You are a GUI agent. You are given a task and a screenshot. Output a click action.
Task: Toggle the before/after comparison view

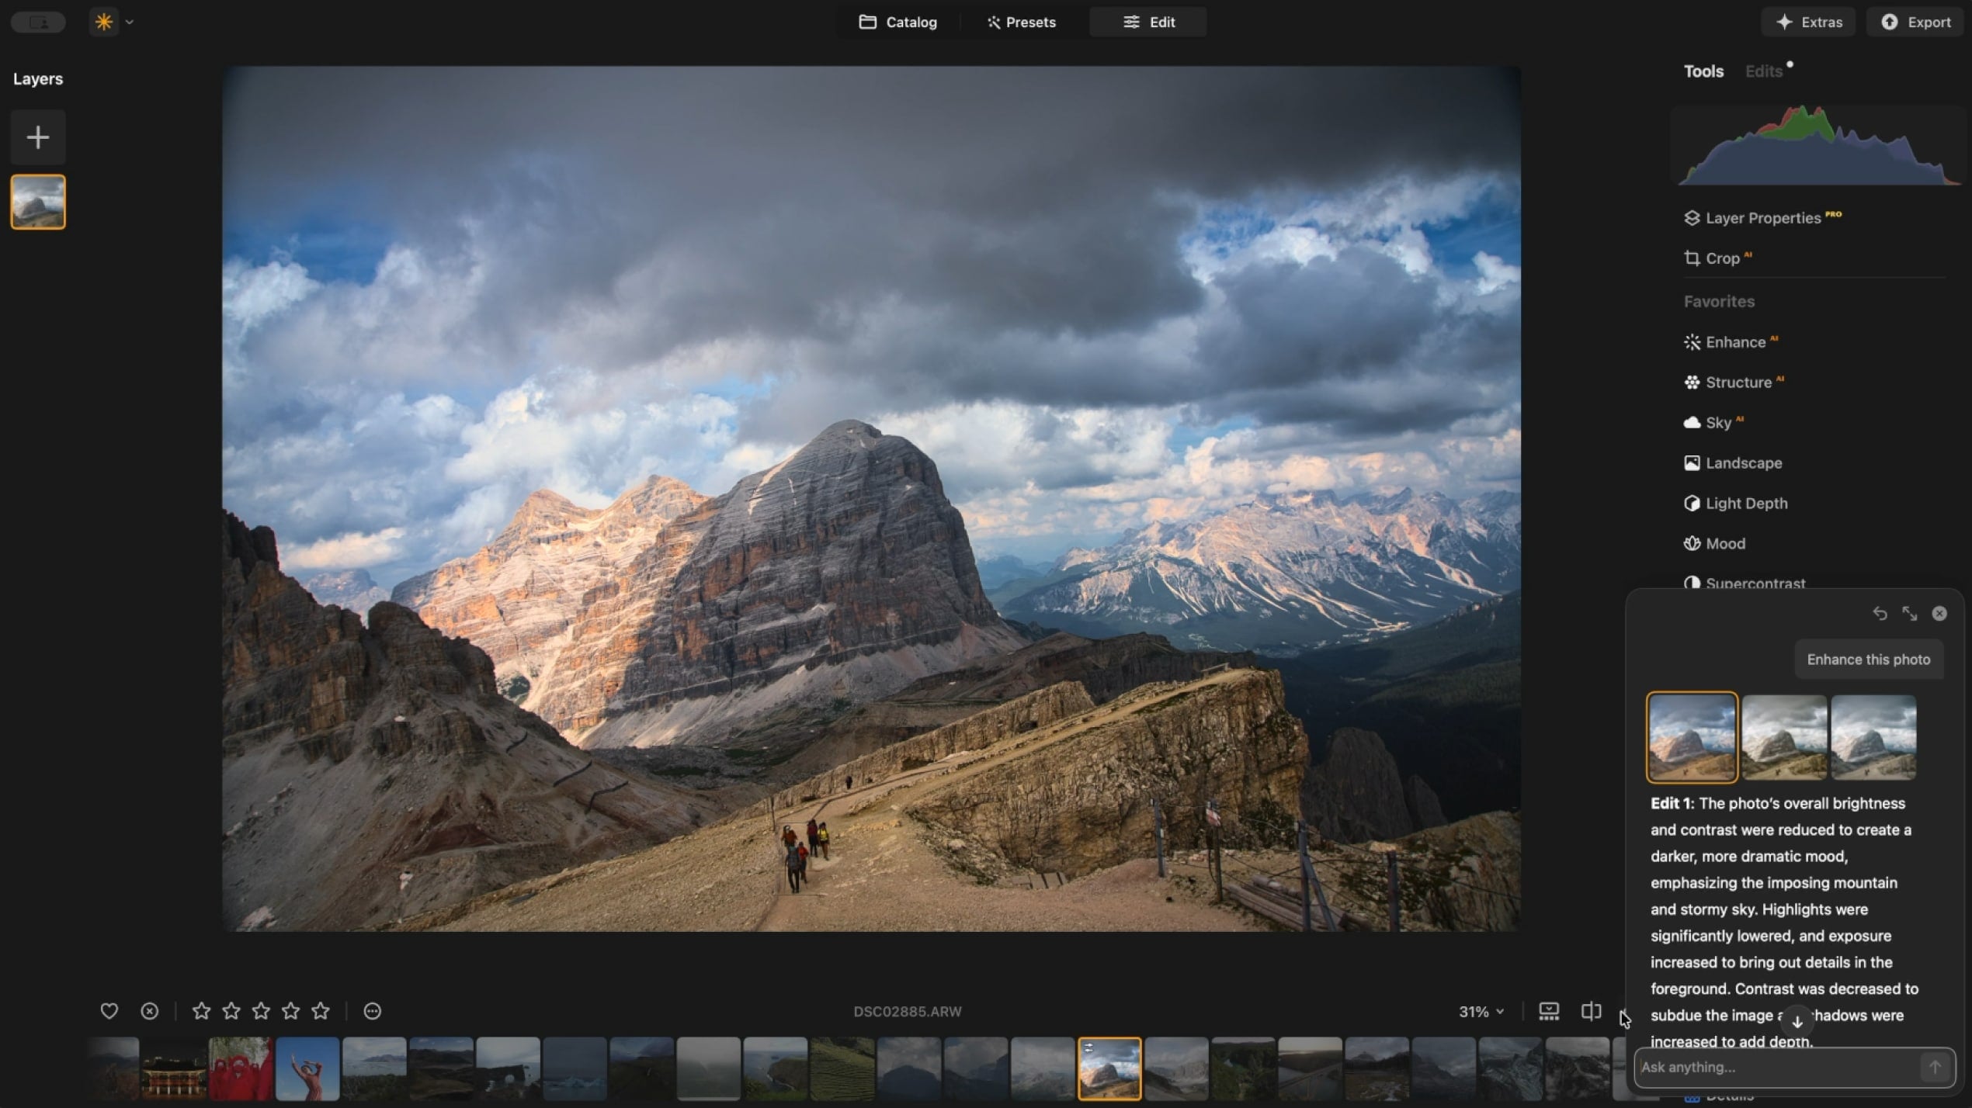point(1590,1011)
